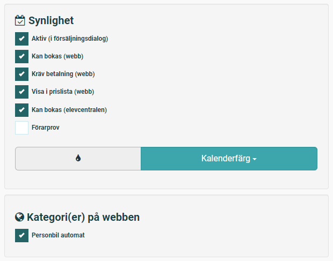Click the small caret arrow after Kalenderfärg
The height and width of the screenshot is (261, 333).
[255, 159]
